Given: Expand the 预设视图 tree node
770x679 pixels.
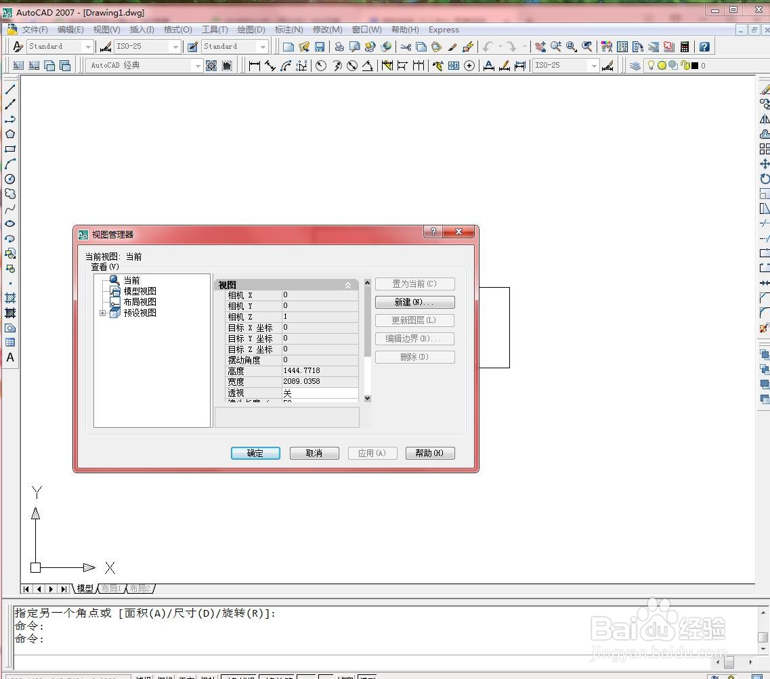Looking at the screenshot, I should coord(102,313).
